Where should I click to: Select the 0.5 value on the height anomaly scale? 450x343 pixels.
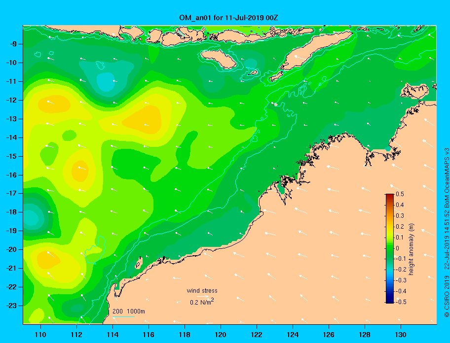(x=400, y=194)
